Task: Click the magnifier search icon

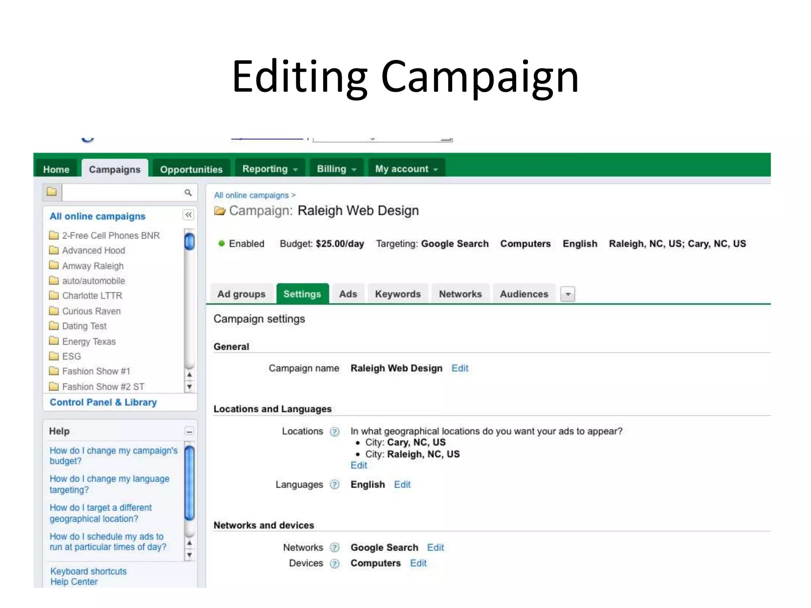Action: click(188, 192)
